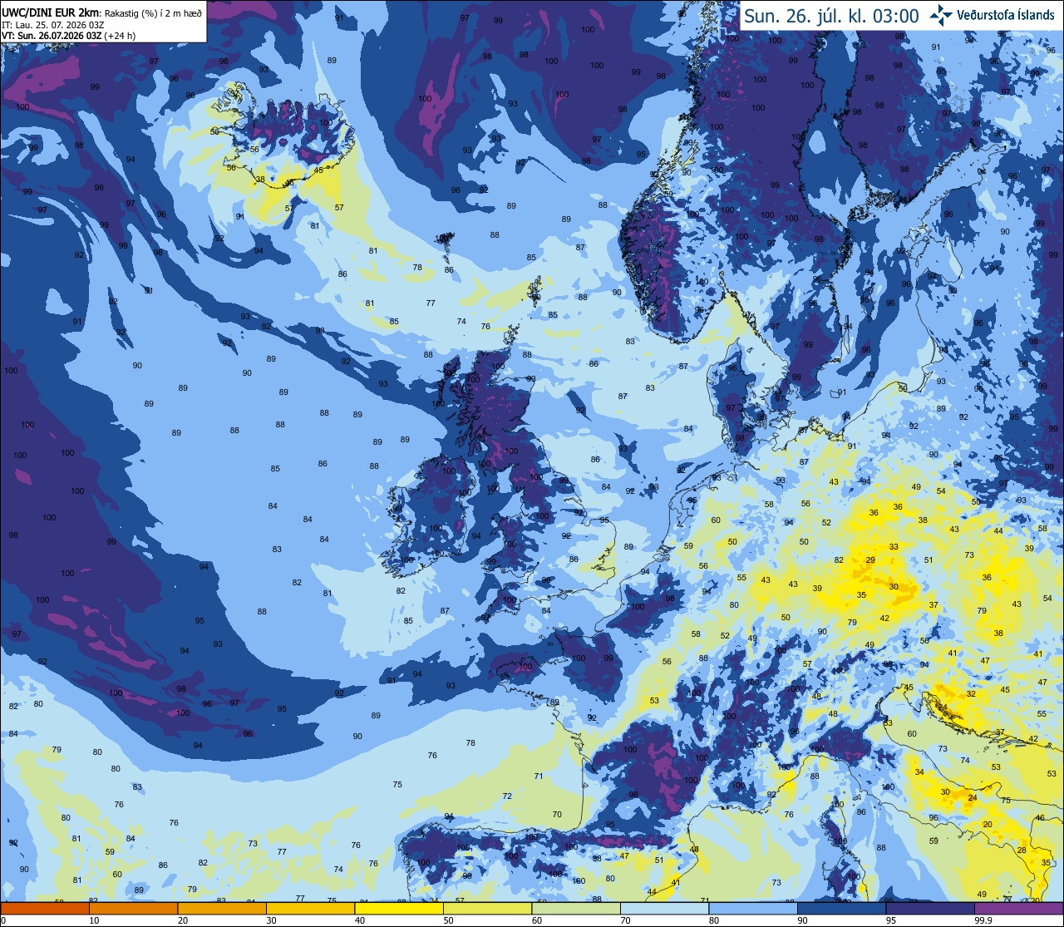
Task: Select the 20–30 legend color swatch
Action: (x=222, y=909)
